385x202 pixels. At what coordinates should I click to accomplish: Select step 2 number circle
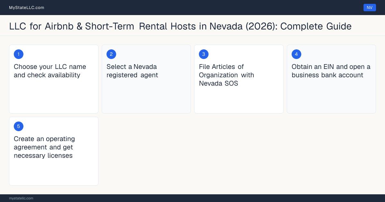(111, 54)
